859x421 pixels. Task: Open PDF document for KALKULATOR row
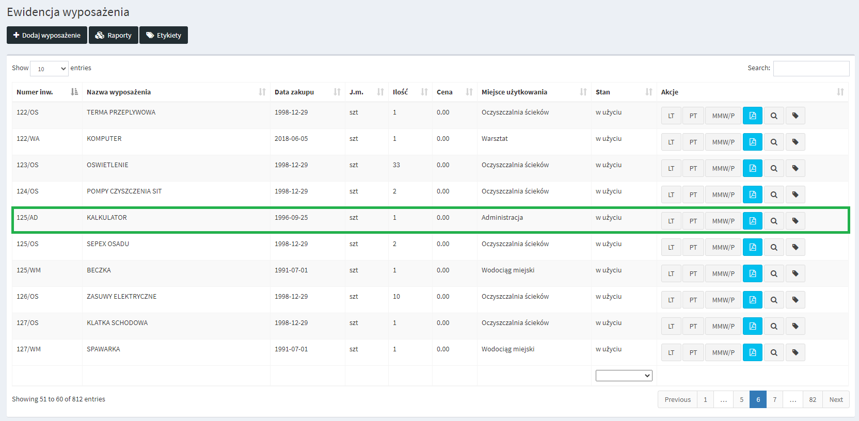[x=752, y=221]
